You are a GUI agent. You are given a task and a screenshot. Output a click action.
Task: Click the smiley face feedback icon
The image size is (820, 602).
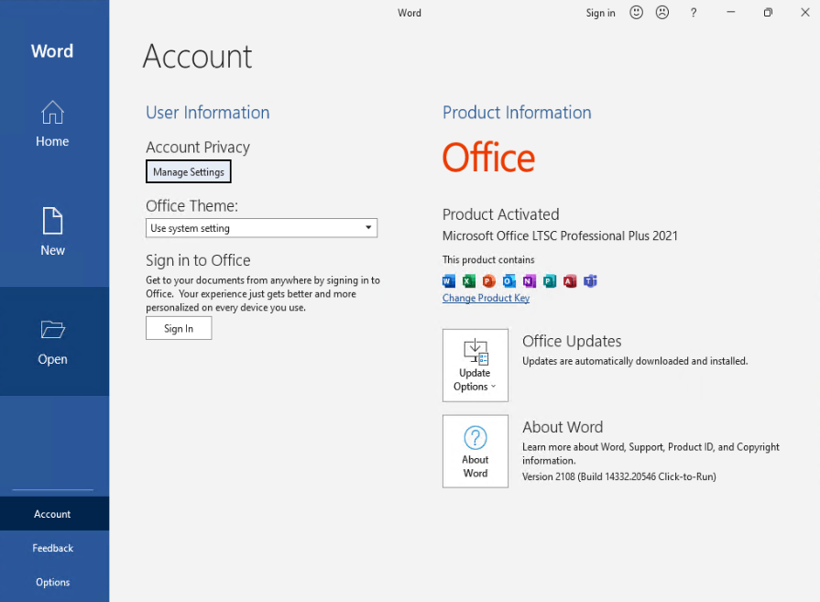(x=636, y=13)
